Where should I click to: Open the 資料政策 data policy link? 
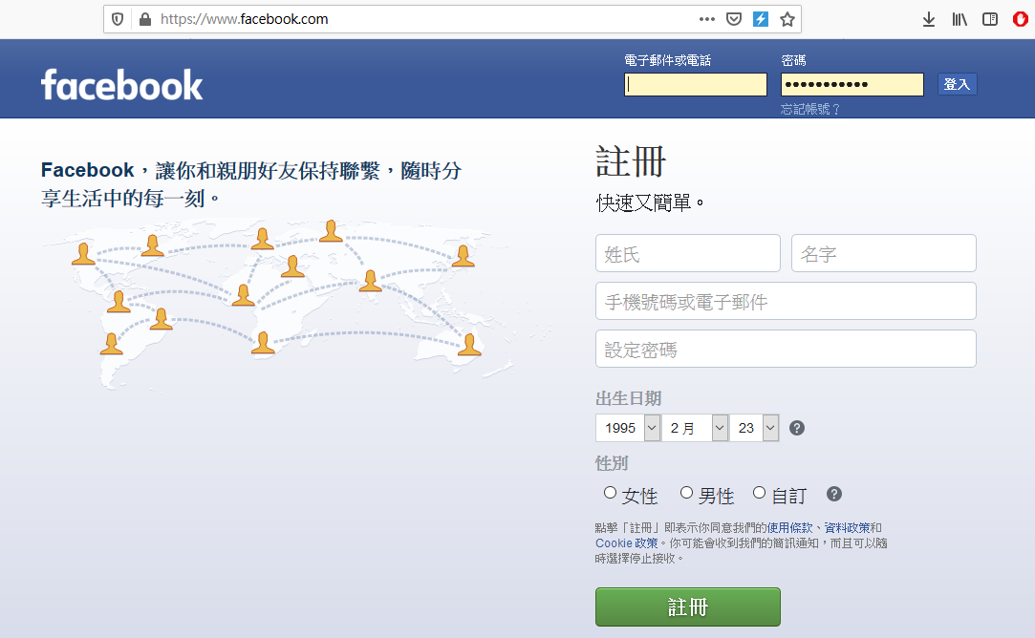click(847, 528)
